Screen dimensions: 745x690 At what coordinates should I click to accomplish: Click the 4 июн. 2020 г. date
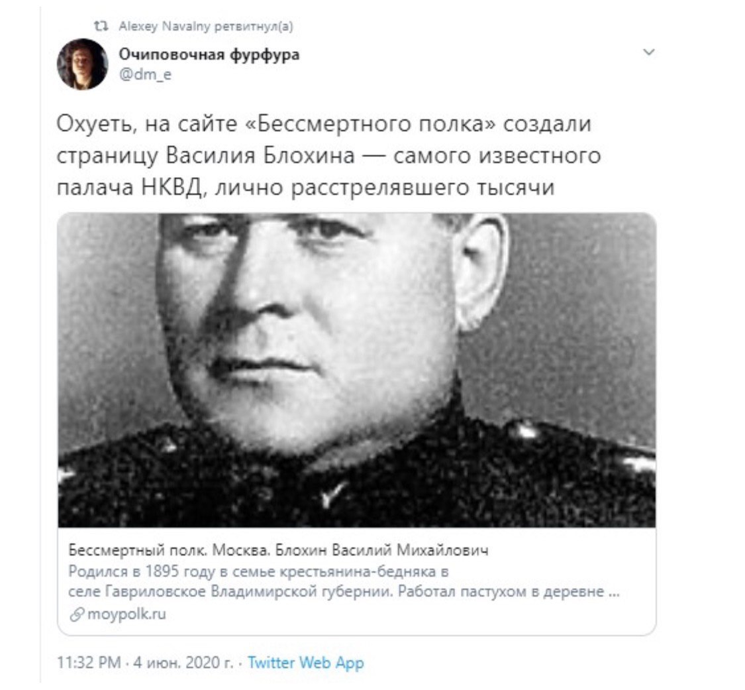[x=183, y=663]
